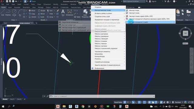This screenshot has width=194, height=109.
Task: Select the Text annotation tool
Action: (63, 13)
